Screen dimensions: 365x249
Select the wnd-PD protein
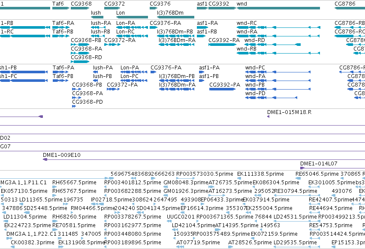point(271,98)
